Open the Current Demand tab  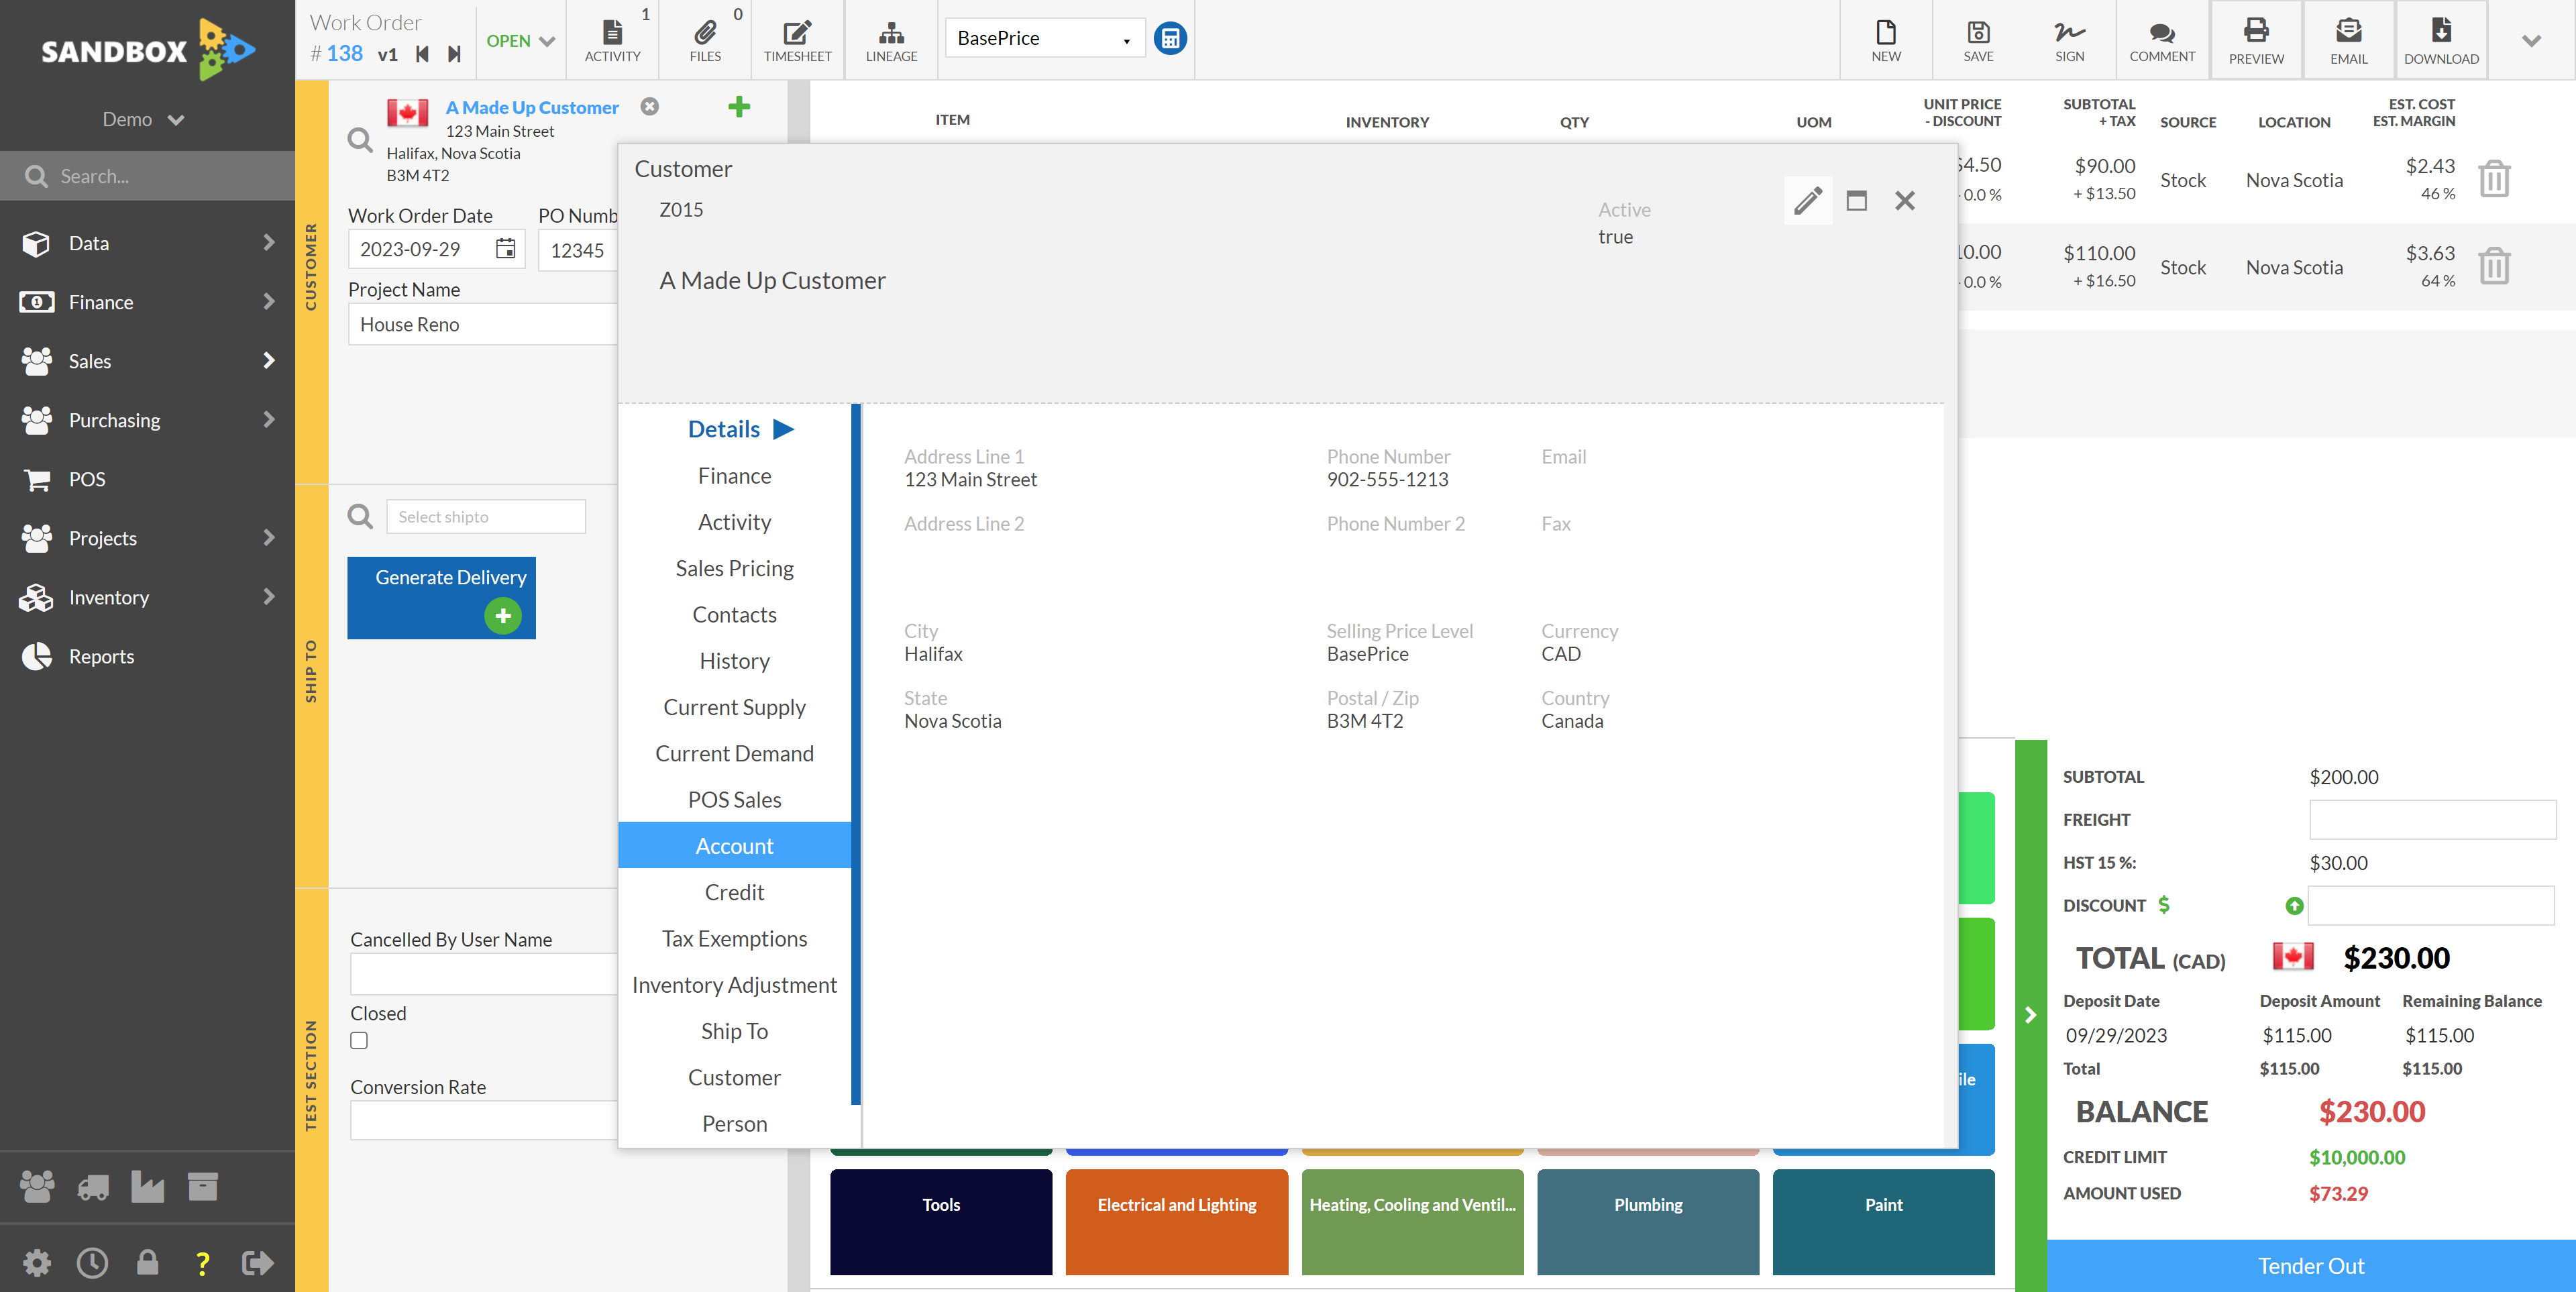coord(734,753)
